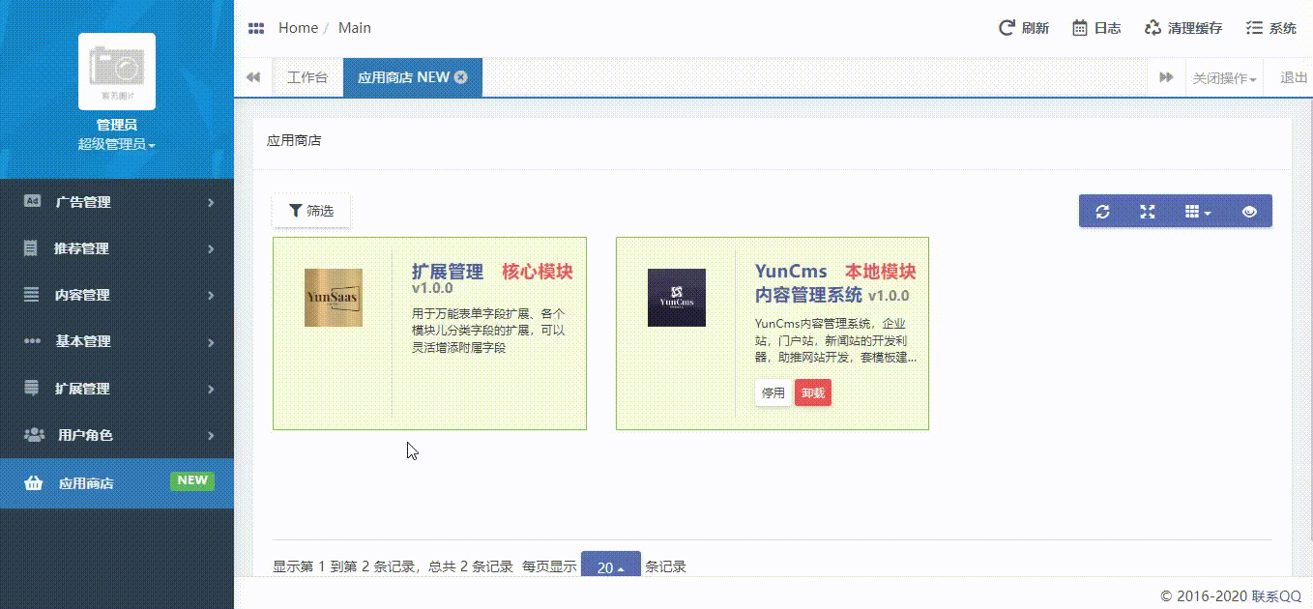
Task: Click the 筛选 filter button
Action: click(311, 211)
